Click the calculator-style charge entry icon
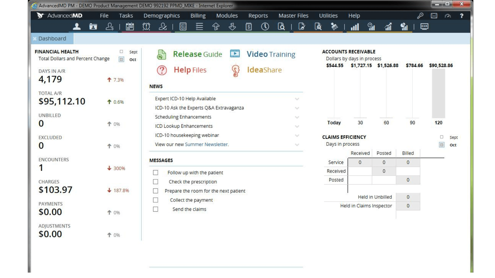495x278 pixels. (x=183, y=27)
